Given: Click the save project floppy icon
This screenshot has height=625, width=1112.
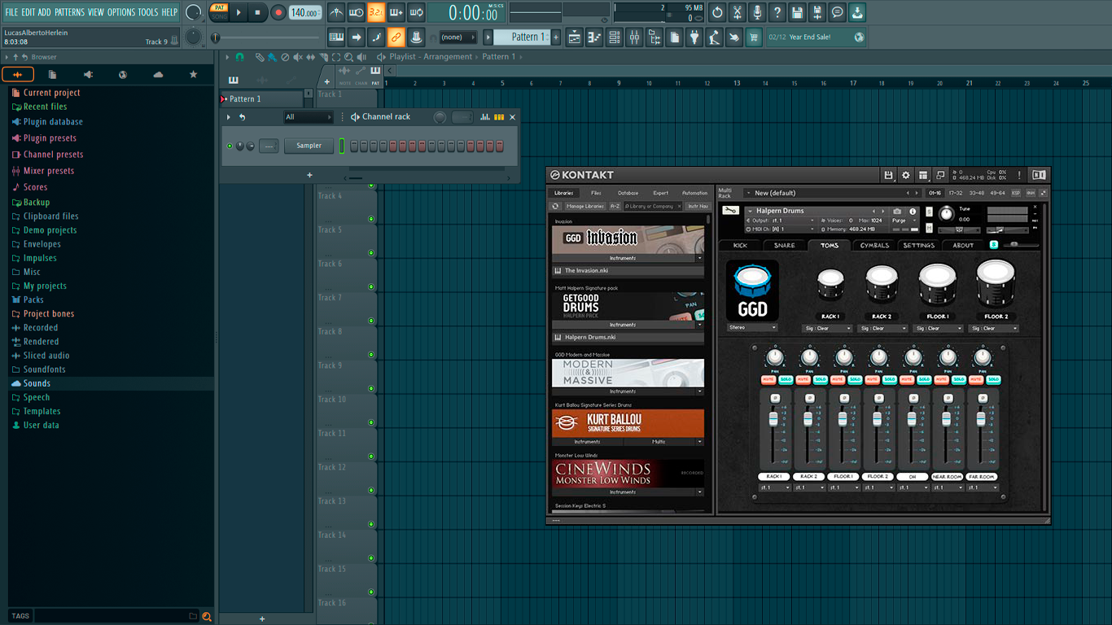Looking at the screenshot, I should coord(797,12).
